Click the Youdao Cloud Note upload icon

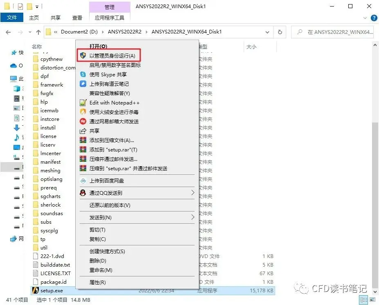tap(83, 84)
